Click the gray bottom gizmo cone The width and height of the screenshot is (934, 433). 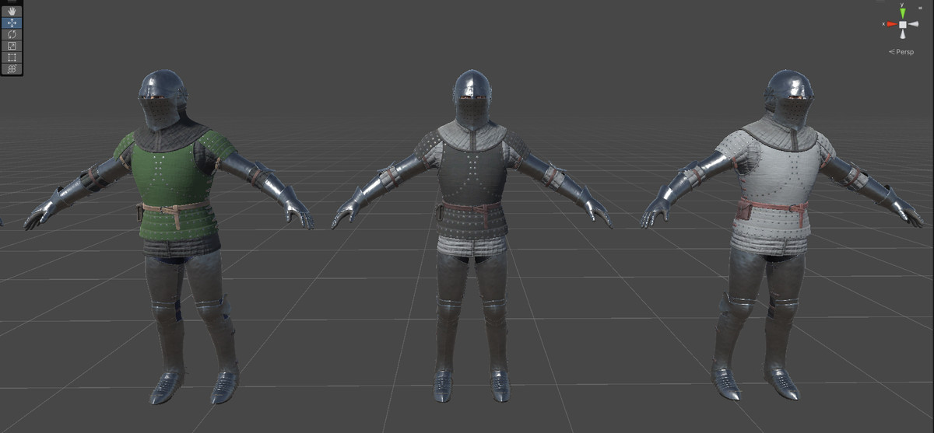tap(903, 35)
